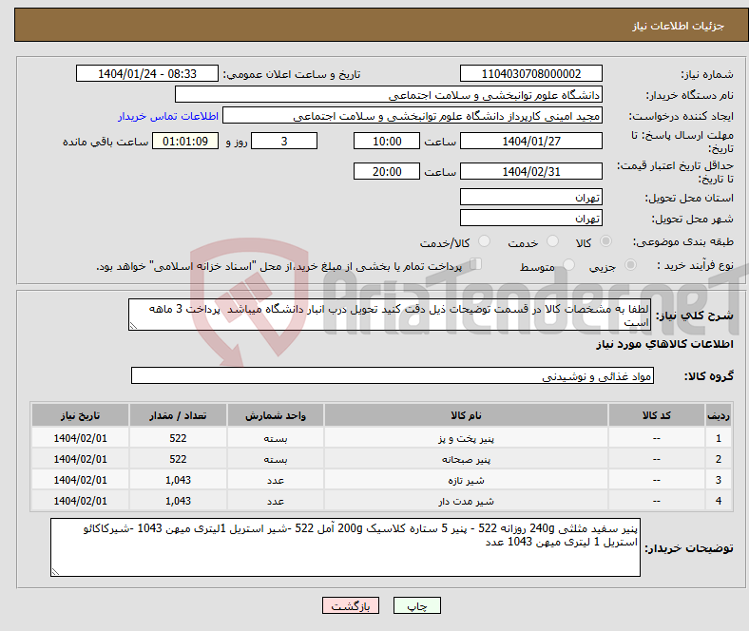
Task: Select the جزیی purchase type radio
Action: tap(622, 267)
